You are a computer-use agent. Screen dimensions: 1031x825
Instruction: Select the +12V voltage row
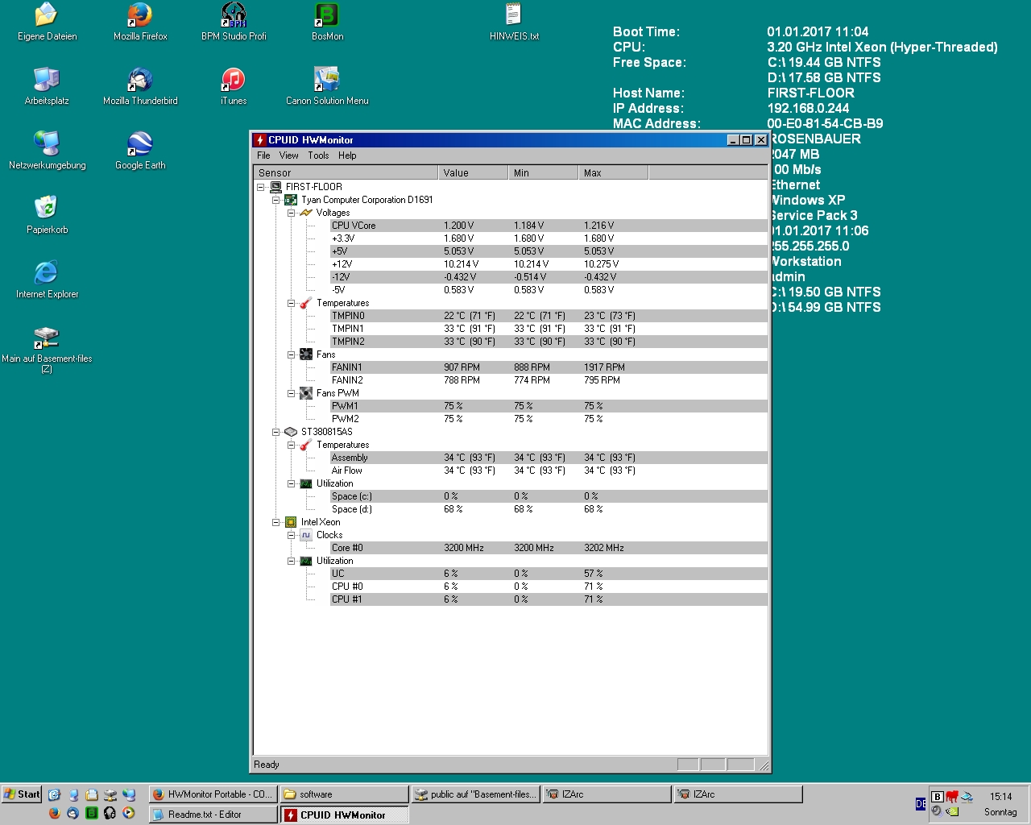(x=549, y=264)
